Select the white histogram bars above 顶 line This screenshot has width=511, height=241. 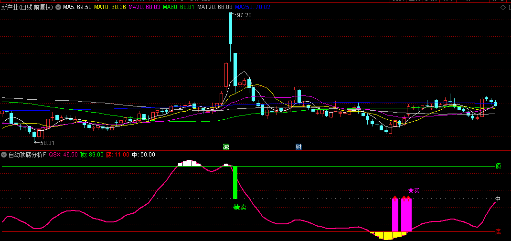[190, 163]
